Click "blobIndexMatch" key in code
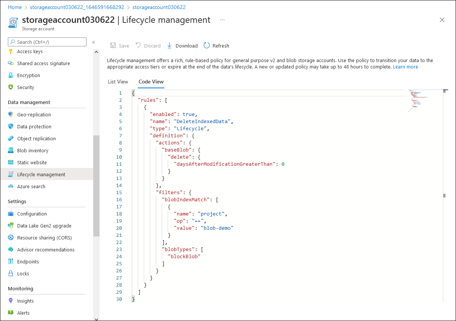 click(186, 200)
